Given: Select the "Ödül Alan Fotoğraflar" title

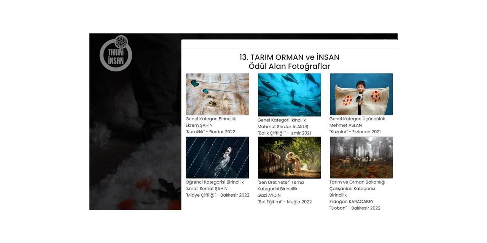Looking at the screenshot, I should [289, 66].
